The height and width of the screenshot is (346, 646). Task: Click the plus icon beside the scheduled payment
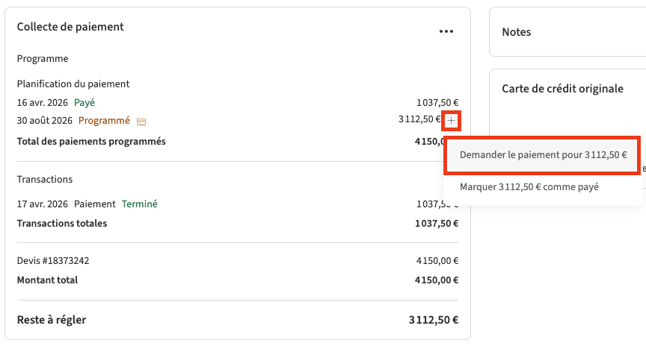[451, 121]
